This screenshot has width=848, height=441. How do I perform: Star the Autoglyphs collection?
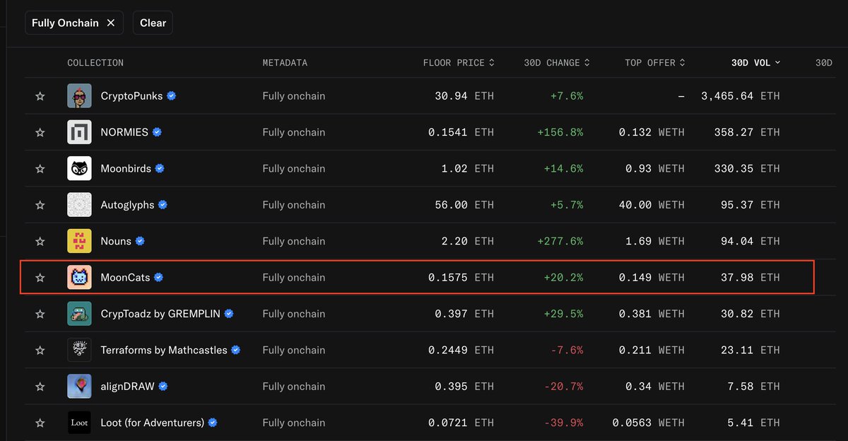(x=40, y=205)
